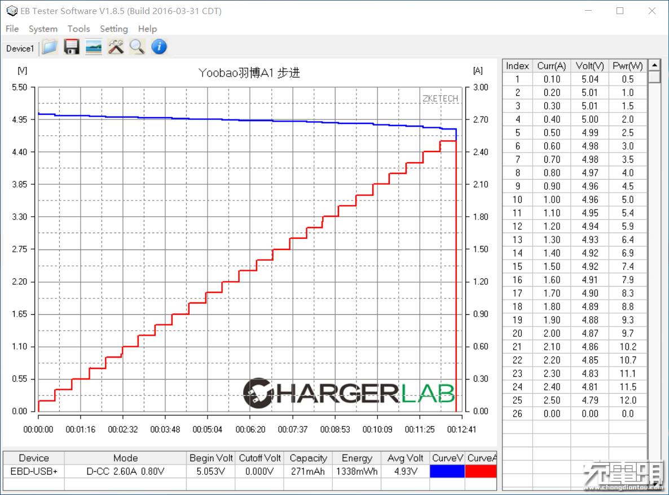Open the System menu
This screenshot has width=669, height=495.
point(43,29)
